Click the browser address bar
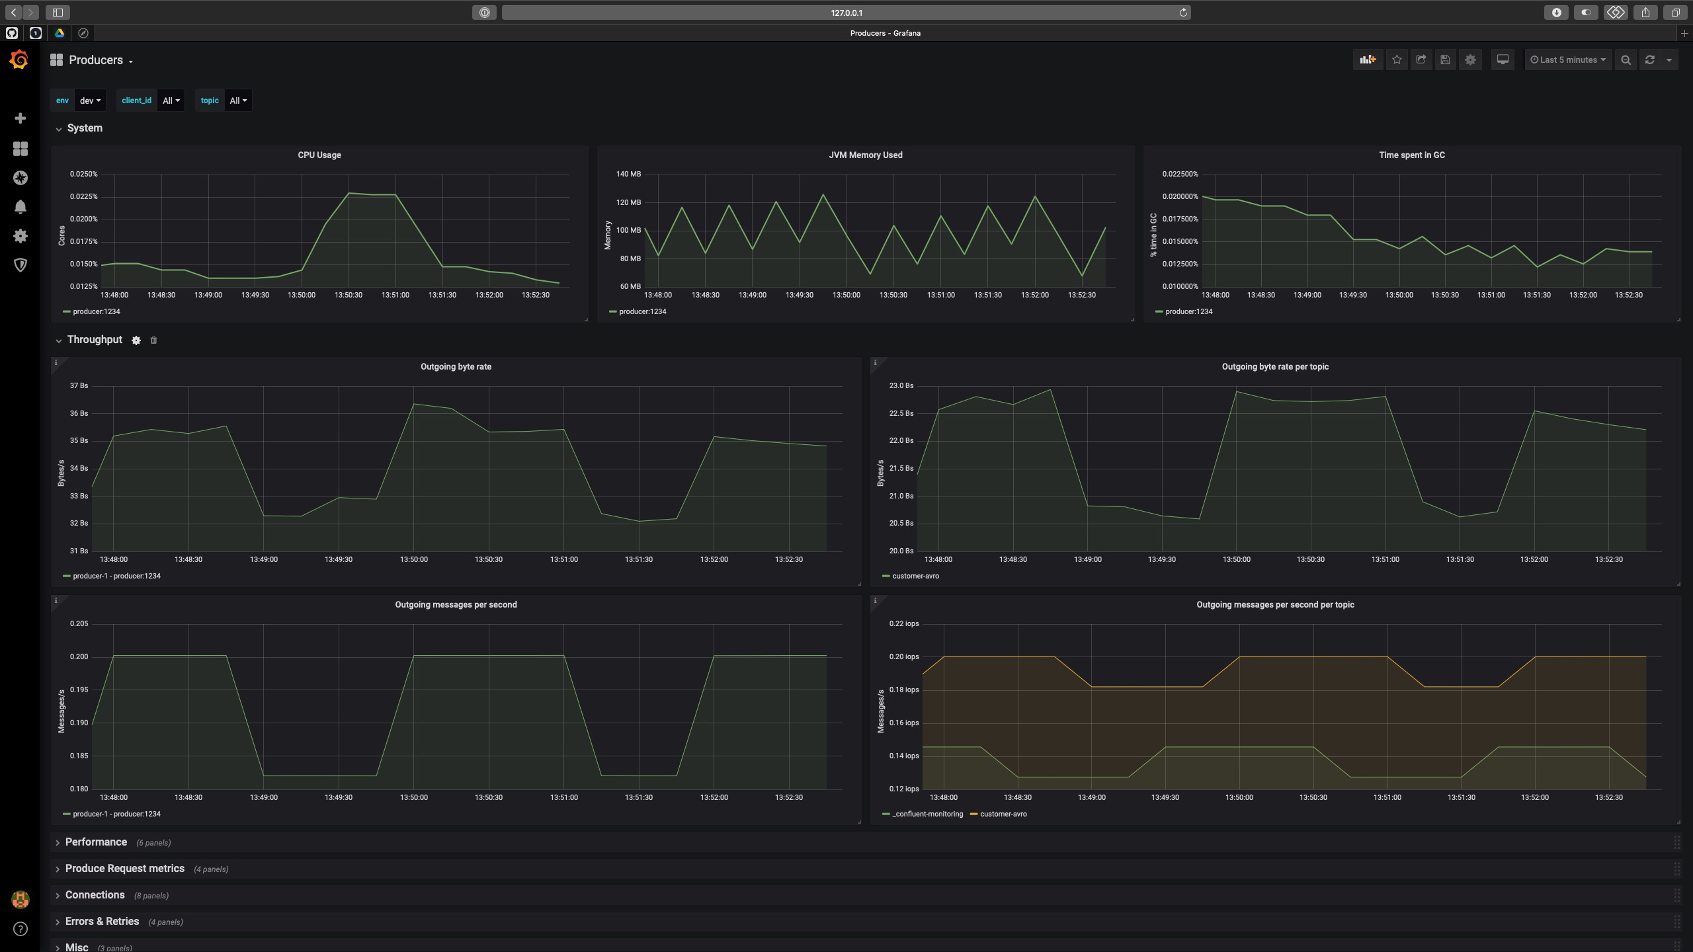The height and width of the screenshot is (952, 1693). pos(846,13)
